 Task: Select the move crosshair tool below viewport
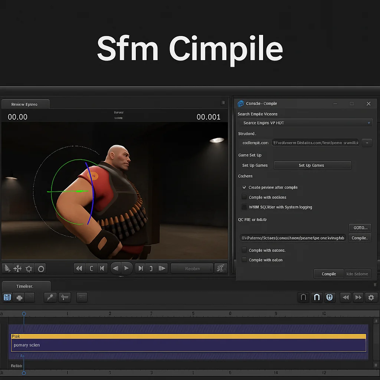[x=18, y=269]
